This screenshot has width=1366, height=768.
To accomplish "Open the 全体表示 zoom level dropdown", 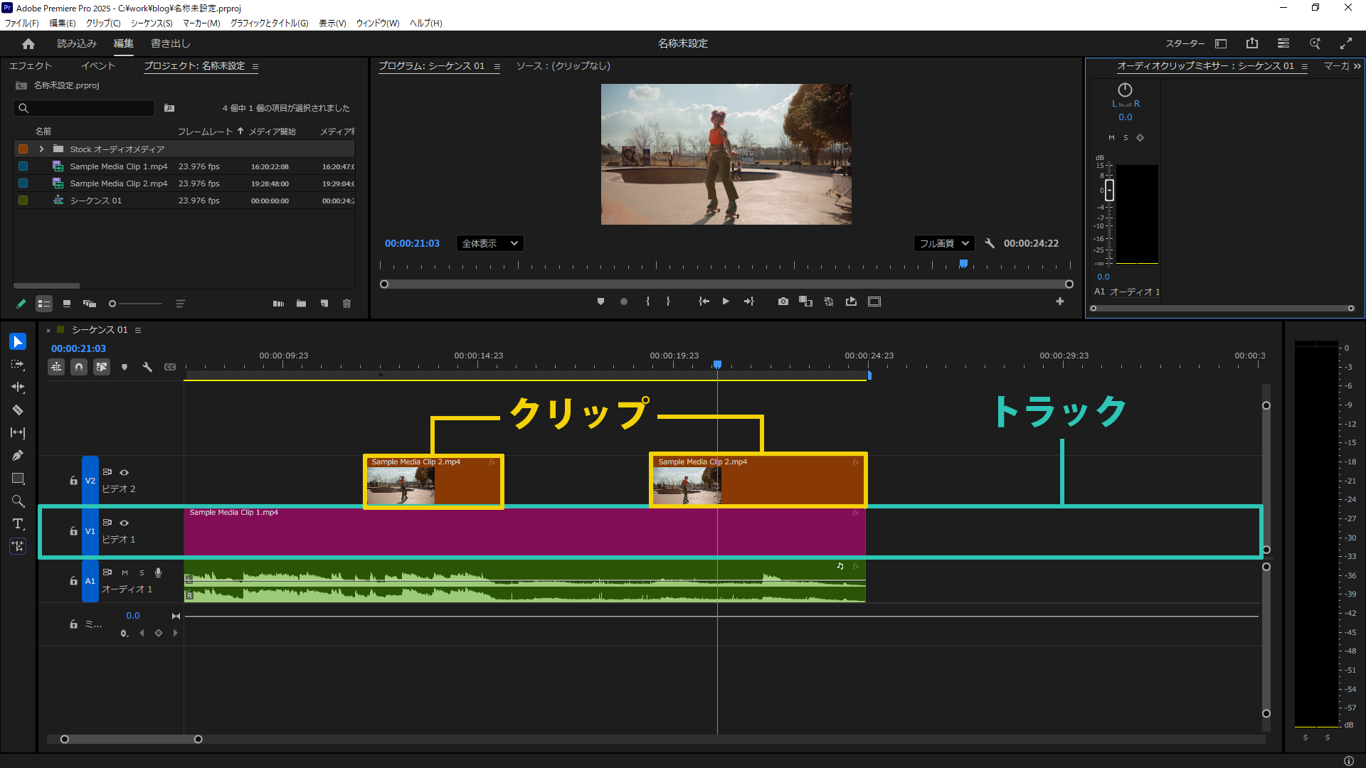I will [x=489, y=243].
